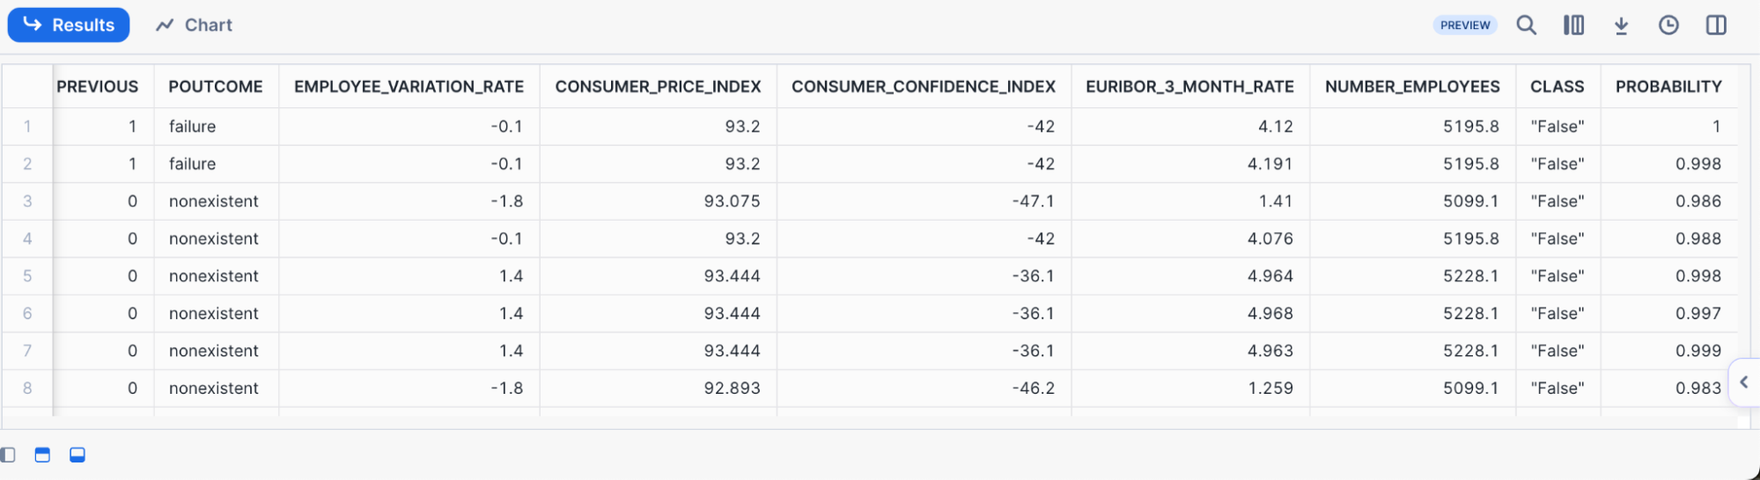
Task: Download the query results
Action: [x=1621, y=25]
